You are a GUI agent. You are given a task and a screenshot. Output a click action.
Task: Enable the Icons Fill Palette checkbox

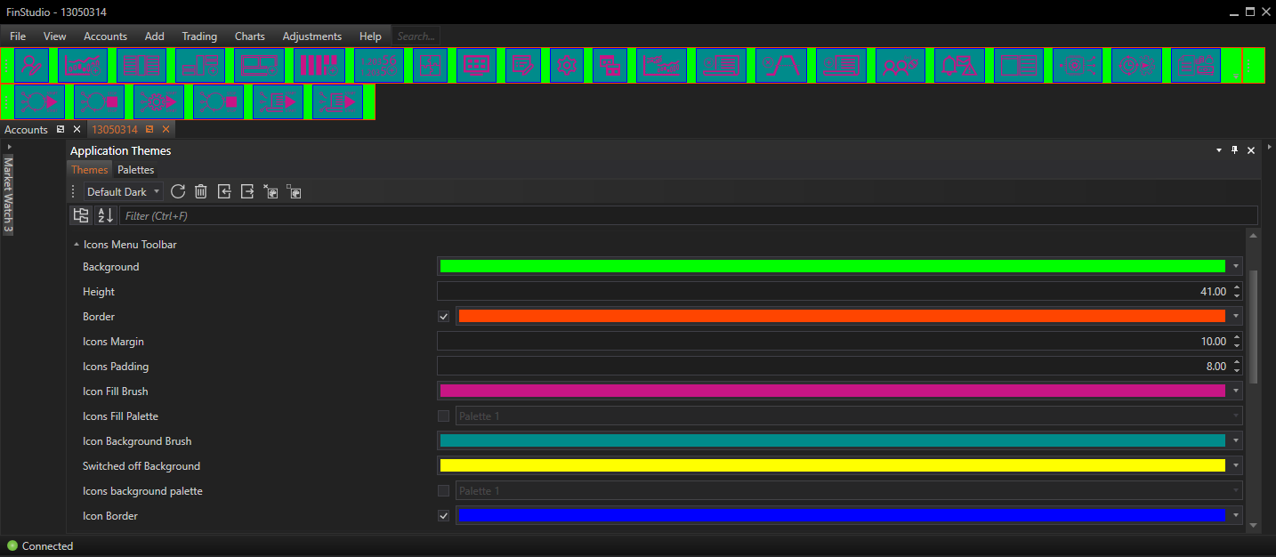(444, 416)
